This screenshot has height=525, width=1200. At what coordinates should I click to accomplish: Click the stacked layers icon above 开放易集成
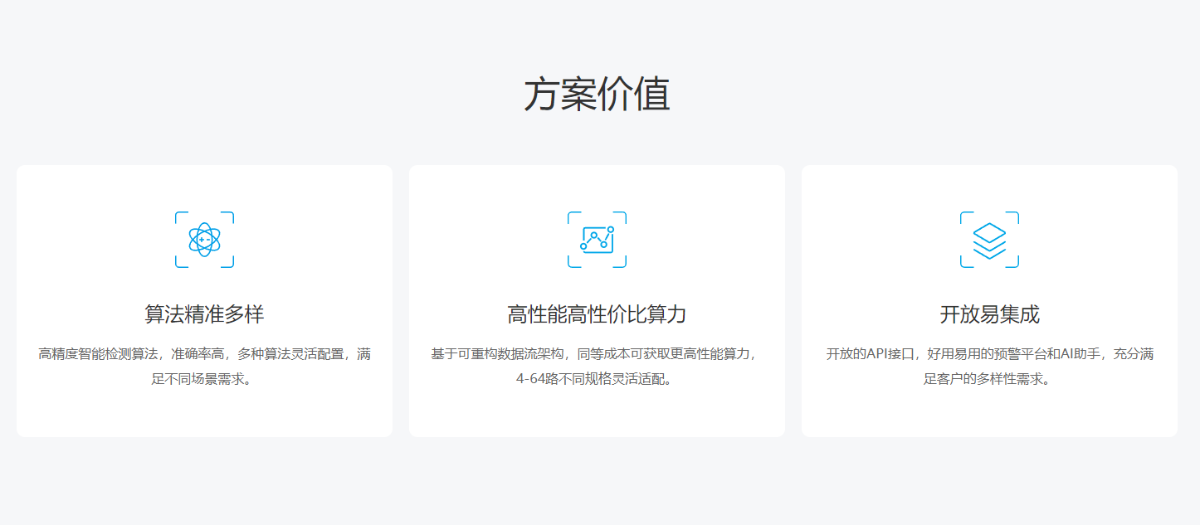pos(989,240)
